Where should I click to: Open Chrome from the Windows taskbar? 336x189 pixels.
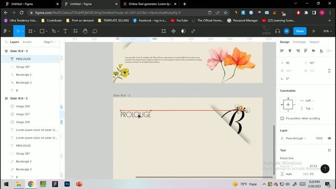[x=31, y=184]
